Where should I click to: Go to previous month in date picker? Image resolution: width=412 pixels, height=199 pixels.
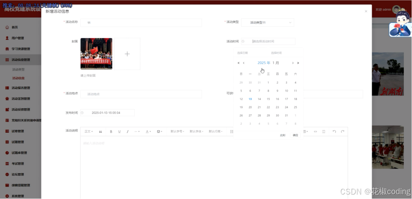click(244, 63)
